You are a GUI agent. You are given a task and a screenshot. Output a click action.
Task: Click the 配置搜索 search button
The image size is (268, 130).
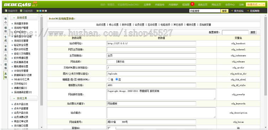(x=253, y=32)
